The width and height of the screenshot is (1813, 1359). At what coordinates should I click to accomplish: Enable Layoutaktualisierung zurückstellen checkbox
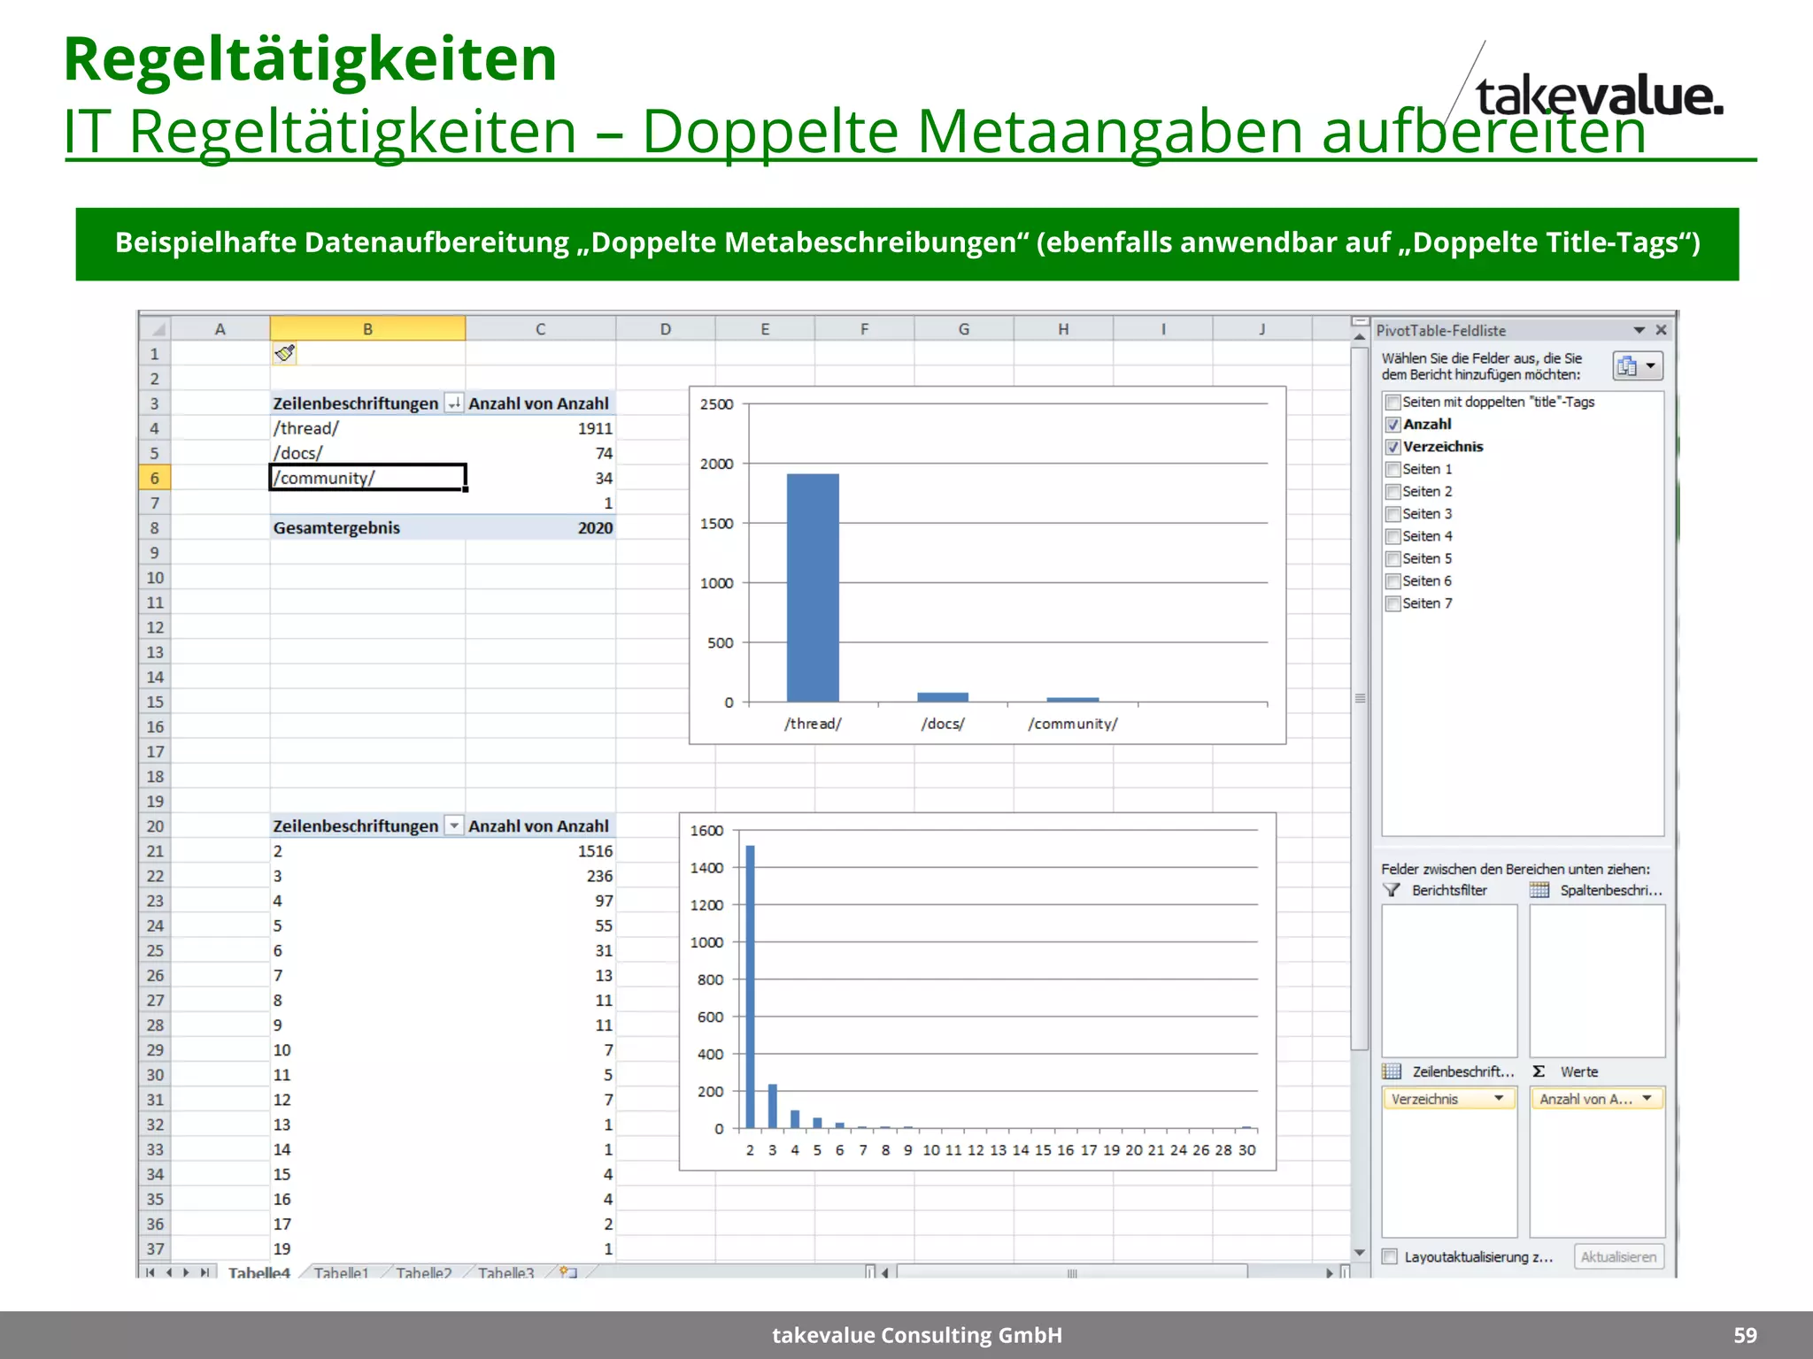tap(1391, 1256)
